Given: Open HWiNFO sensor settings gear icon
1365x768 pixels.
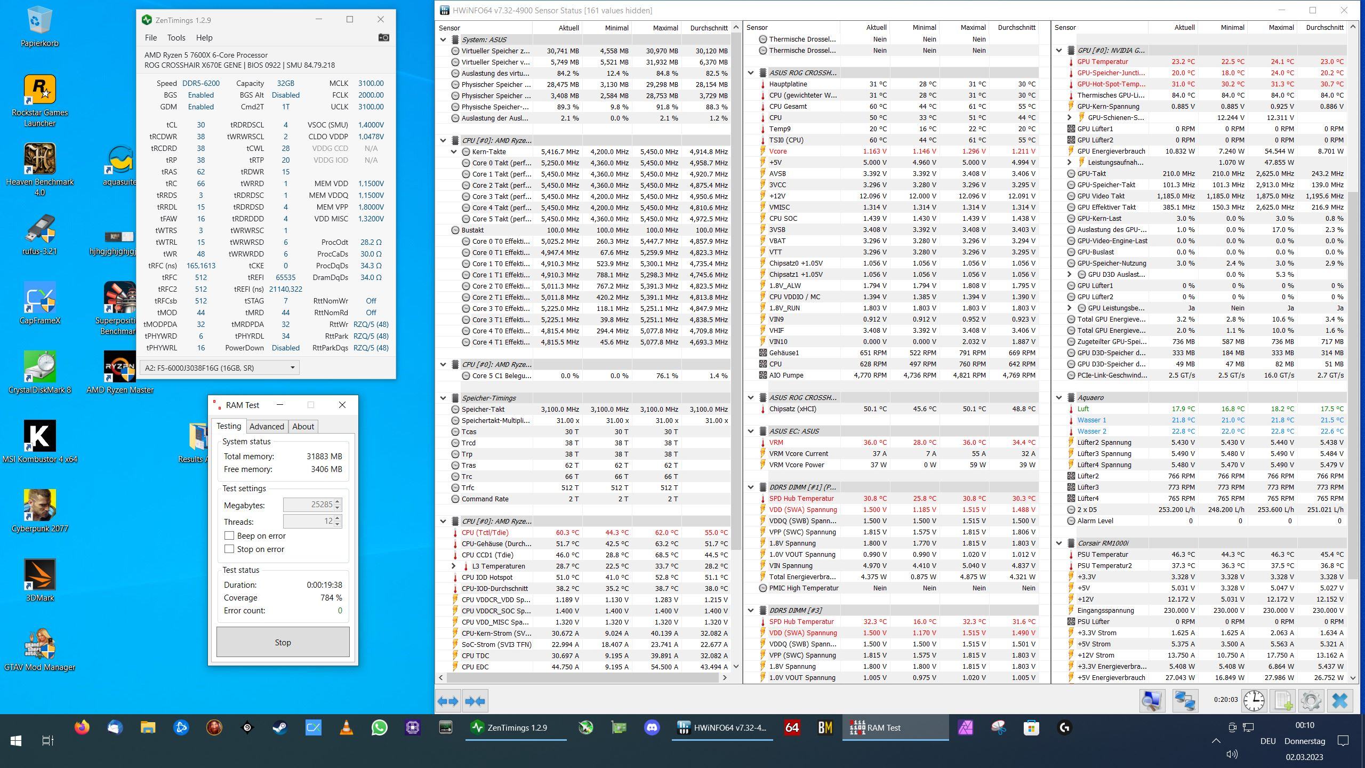Looking at the screenshot, I should pos(1311,700).
